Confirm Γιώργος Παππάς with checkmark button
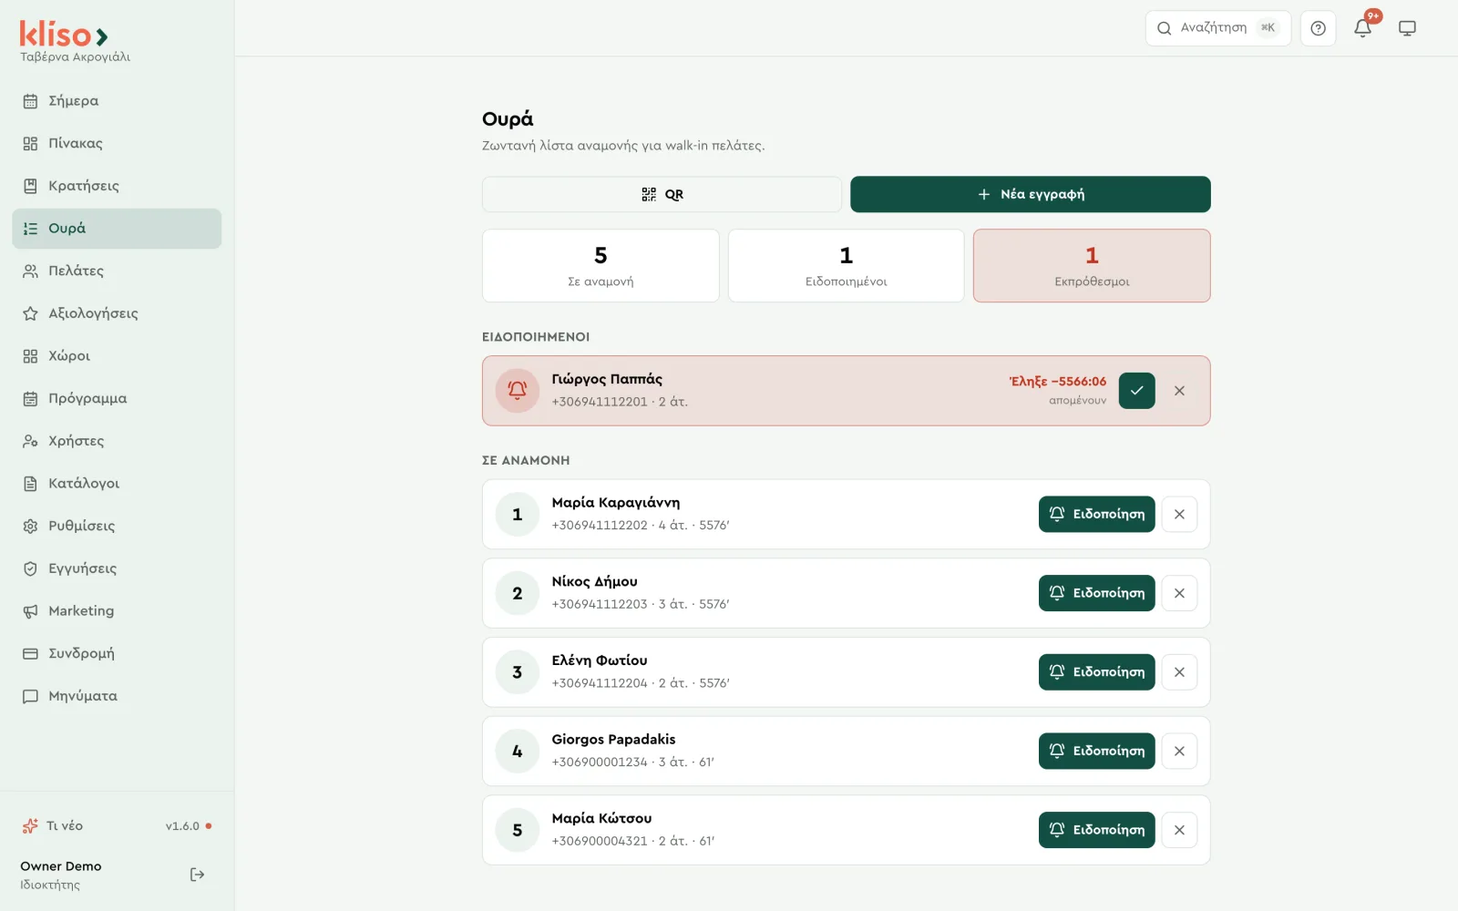1458x911 pixels. 1136,391
